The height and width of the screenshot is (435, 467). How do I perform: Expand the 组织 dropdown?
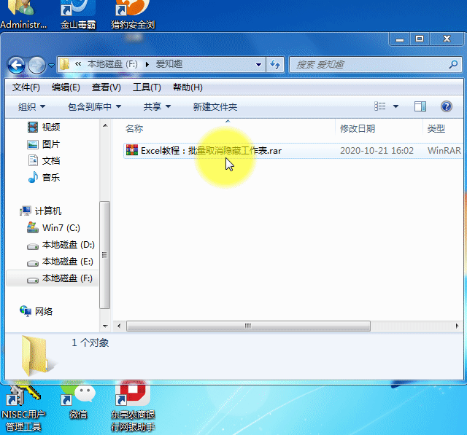(31, 106)
